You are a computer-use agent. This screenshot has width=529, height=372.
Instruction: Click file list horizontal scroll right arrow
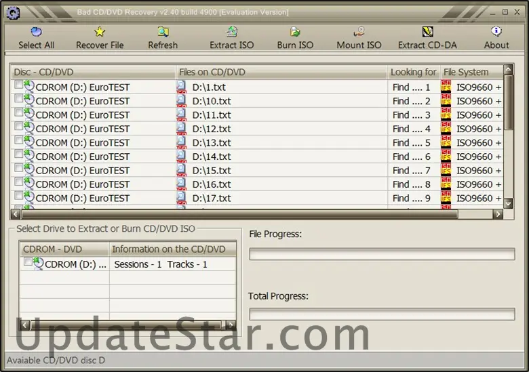click(x=498, y=214)
